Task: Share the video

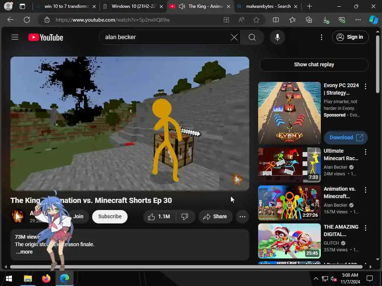Action: [x=215, y=217]
